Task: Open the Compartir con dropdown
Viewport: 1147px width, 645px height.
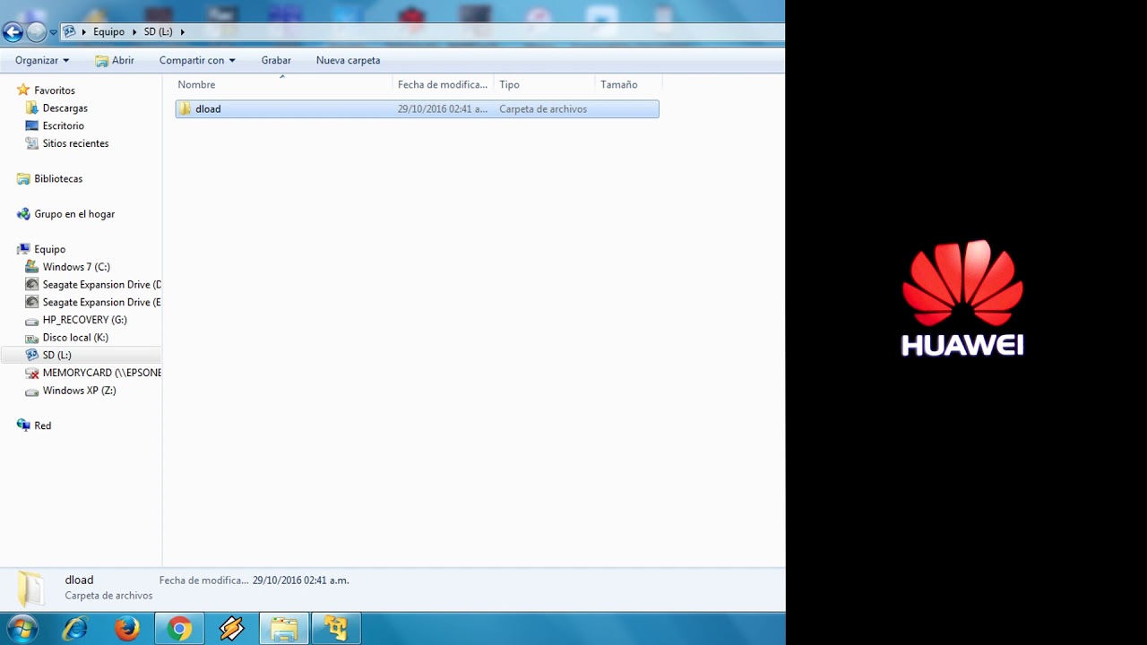Action: 197,60
